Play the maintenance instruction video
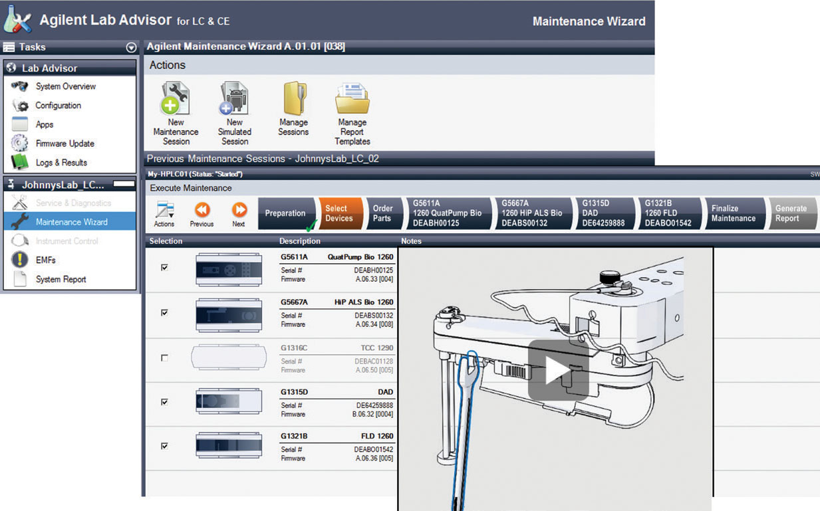This screenshot has height=511, width=820. pyautogui.click(x=559, y=369)
